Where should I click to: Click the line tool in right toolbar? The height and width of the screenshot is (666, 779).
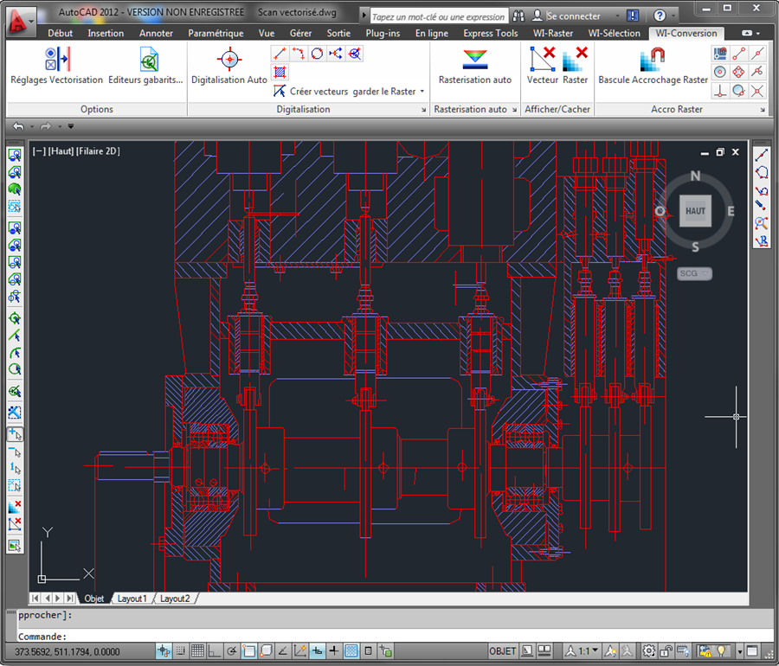point(761,156)
